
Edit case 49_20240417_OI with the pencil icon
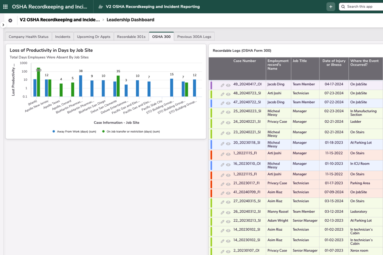tap(223, 85)
